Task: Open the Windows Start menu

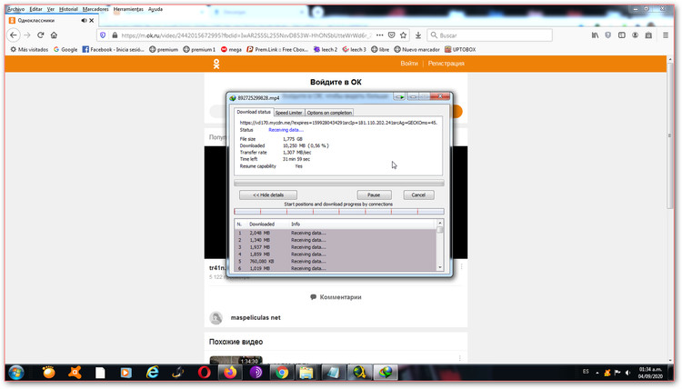Action: pos(16,373)
